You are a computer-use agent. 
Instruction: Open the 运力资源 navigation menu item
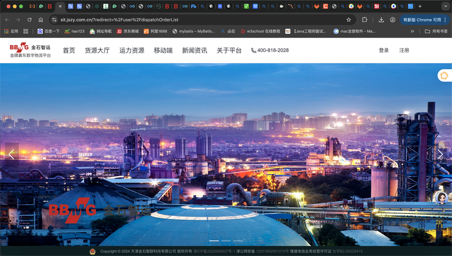(x=132, y=50)
